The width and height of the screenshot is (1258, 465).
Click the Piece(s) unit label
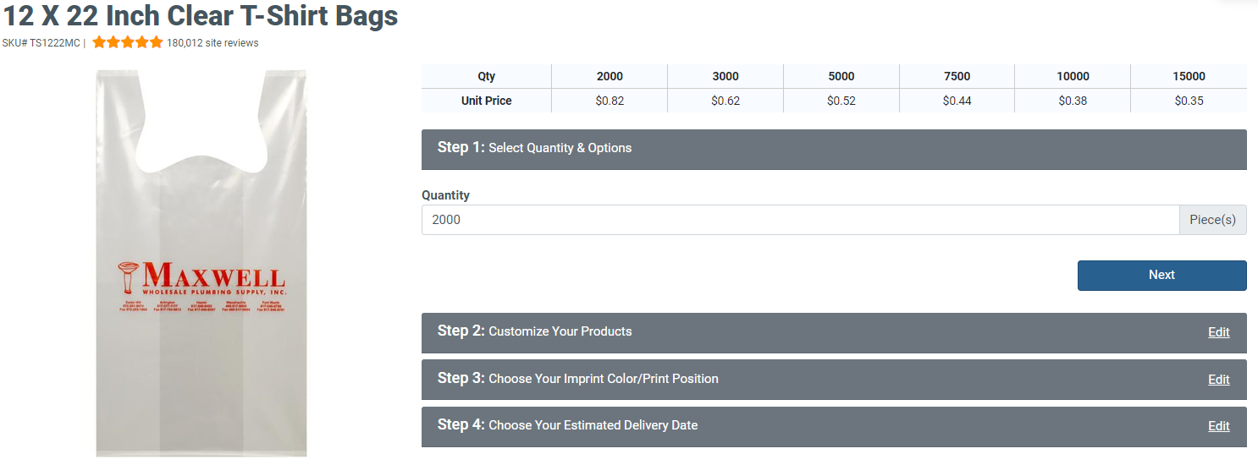(1212, 220)
